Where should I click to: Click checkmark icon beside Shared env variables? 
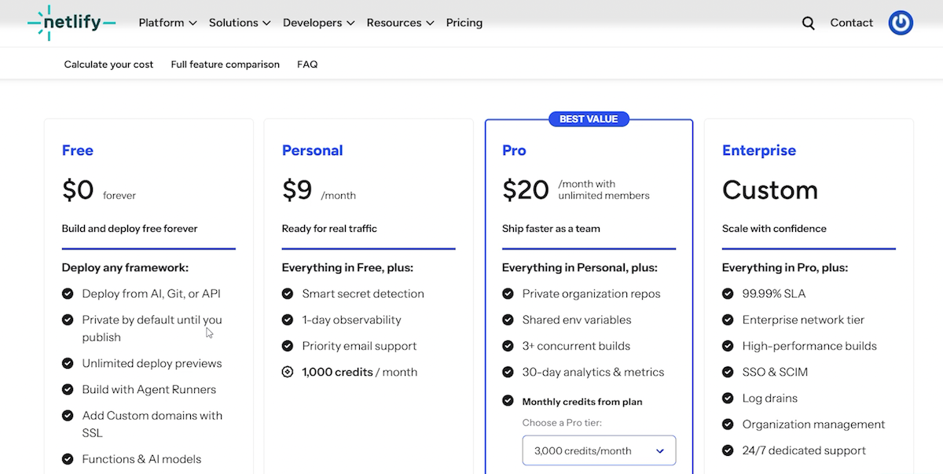pyautogui.click(x=508, y=320)
